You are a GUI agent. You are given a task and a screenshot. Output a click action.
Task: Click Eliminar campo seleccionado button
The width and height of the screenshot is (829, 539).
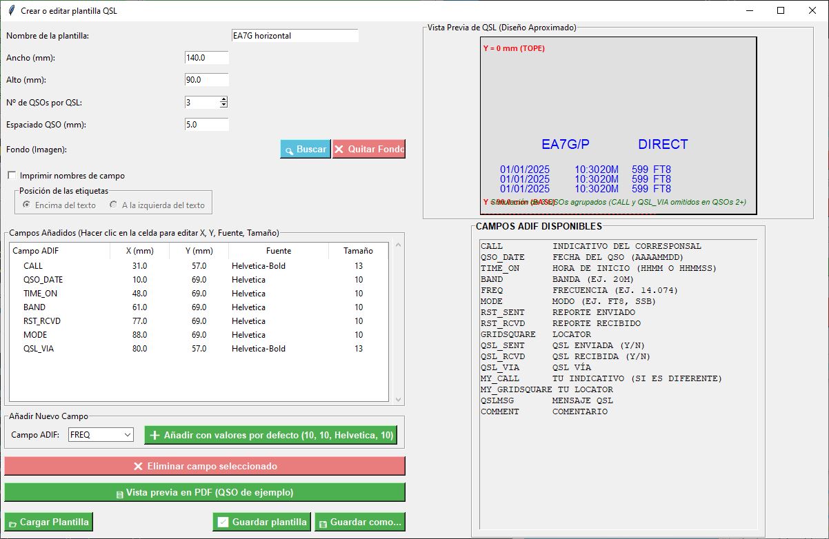204,466
